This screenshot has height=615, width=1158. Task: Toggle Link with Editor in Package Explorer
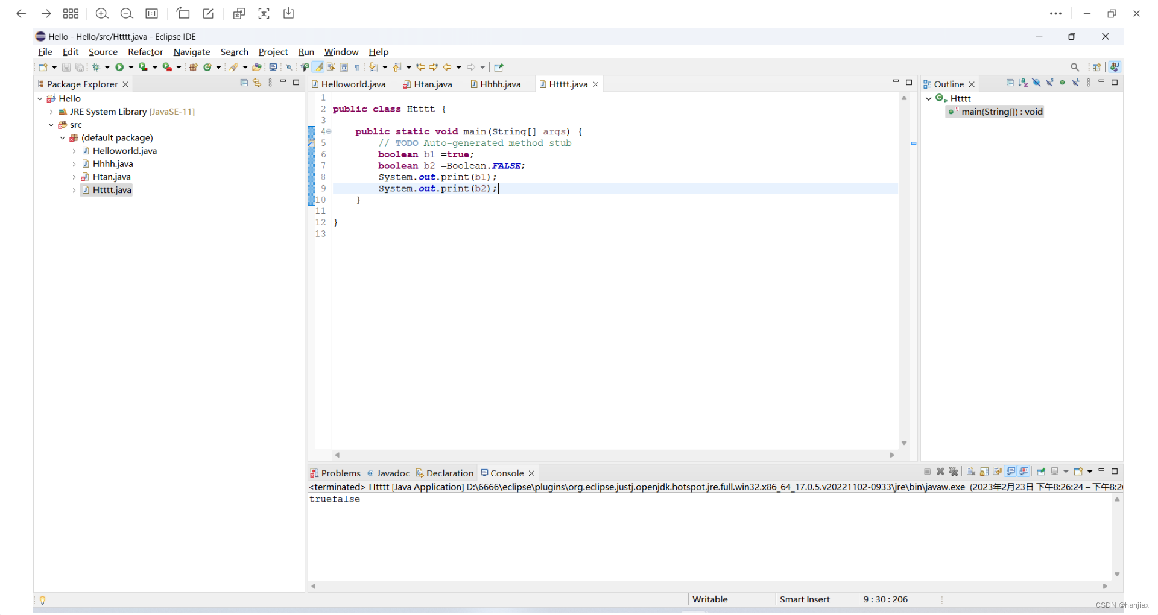[258, 83]
